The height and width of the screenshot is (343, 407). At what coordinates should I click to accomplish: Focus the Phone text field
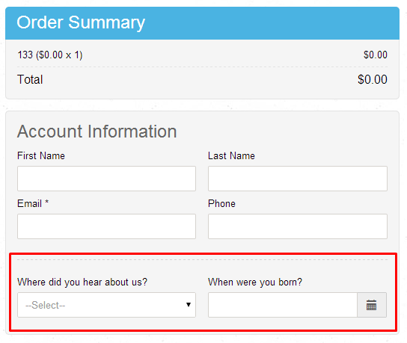click(x=298, y=226)
